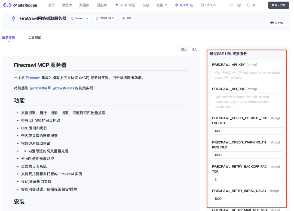Click the 148 view count eye badge

pos(127,18)
